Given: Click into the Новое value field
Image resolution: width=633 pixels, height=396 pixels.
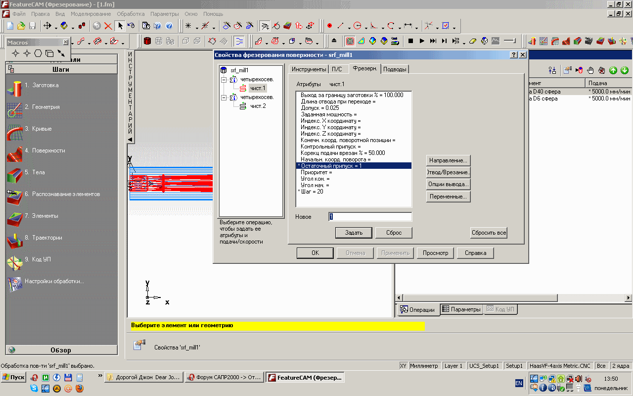Looking at the screenshot, I should 370,217.
